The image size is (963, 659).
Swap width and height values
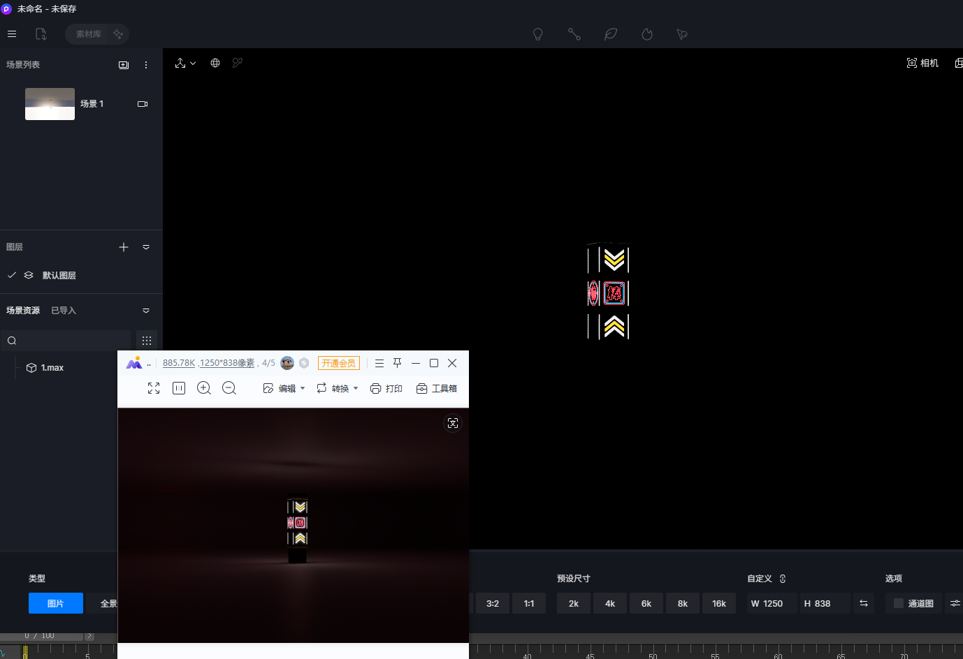[x=864, y=603]
